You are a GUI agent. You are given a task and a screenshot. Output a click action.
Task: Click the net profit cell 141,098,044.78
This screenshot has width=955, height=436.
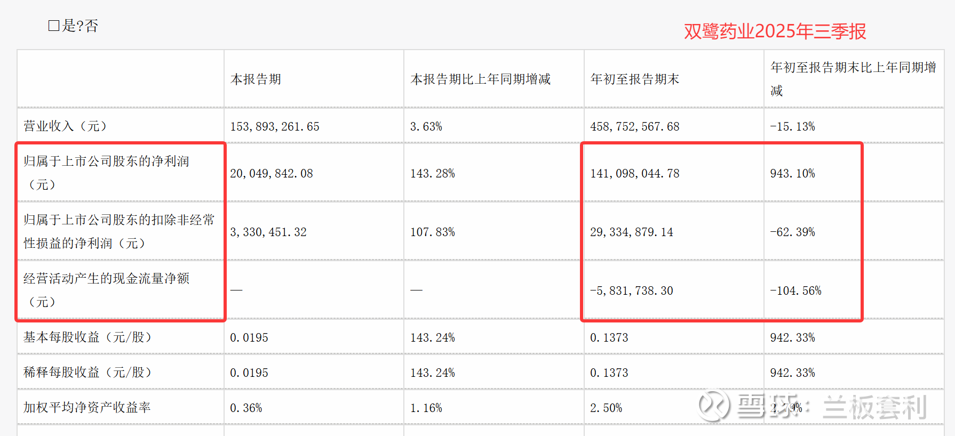[x=634, y=174]
